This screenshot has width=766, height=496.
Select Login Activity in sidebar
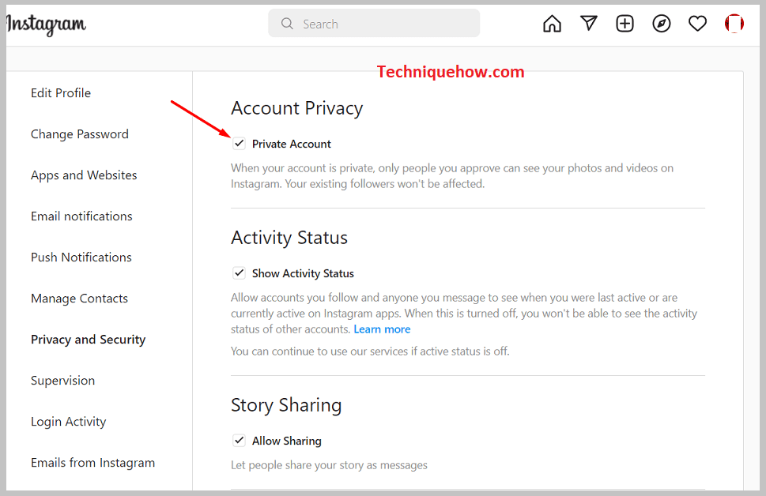point(69,421)
